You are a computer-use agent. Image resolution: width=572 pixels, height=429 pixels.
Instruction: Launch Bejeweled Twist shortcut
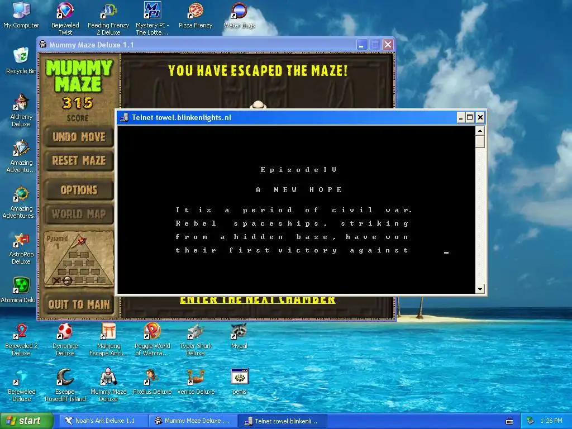pyautogui.click(x=65, y=18)
